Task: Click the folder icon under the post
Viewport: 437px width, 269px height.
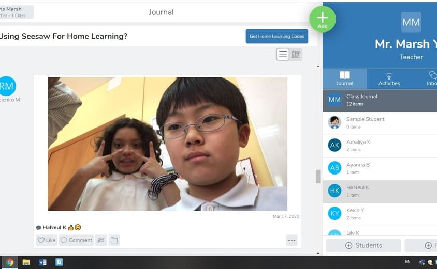Action: click(x=114, y=240)
